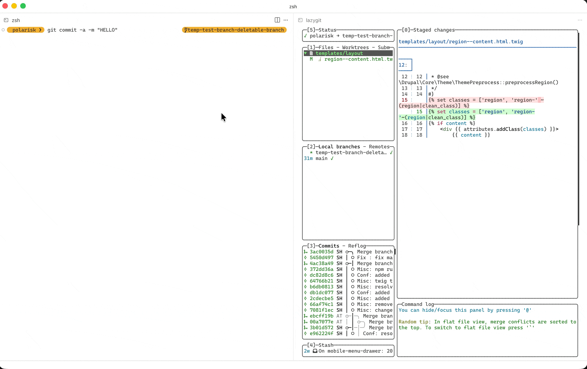Click the Staged changes panel scrollbar
Image resolution: width=587 pixels, height=369 pixels.
578,129
